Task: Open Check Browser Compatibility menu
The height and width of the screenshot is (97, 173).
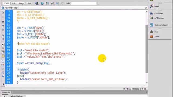Action: tap(58, 4)
